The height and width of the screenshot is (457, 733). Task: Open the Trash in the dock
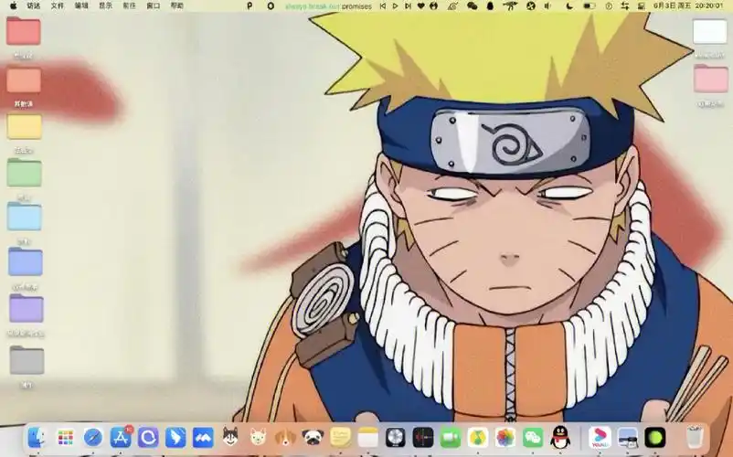click(x=696, y=437)
